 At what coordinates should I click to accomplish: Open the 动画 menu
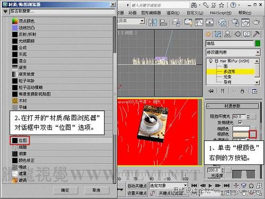[x=132, y=13]
